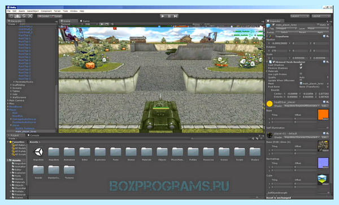Viewport: 339px width, 205px height.
Task: Click the Prefab Select button
Action: (284, 32)
